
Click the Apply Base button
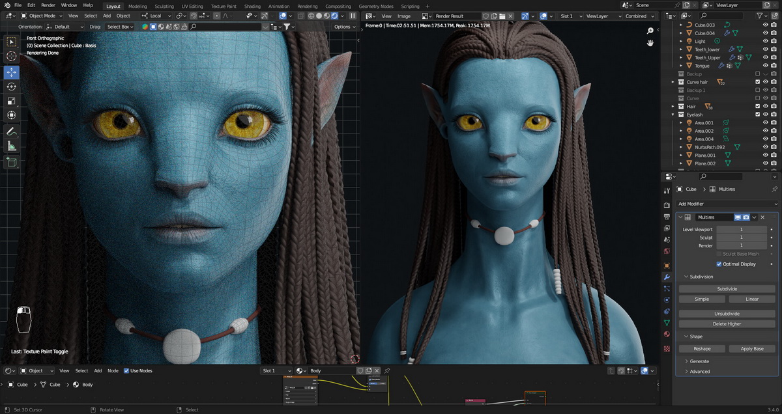pyautogui.click(x=752, y=349)
